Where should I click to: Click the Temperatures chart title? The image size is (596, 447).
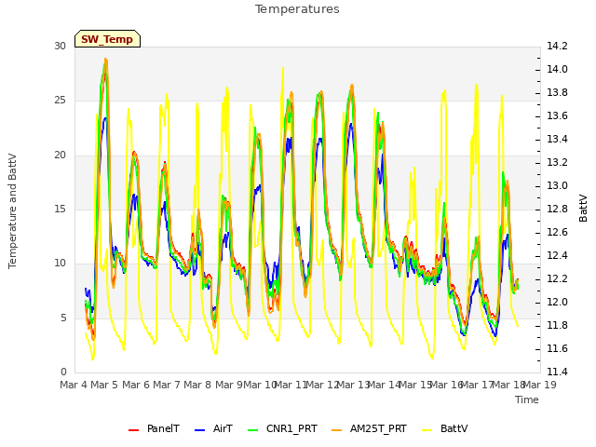click(x=297, y=9)
